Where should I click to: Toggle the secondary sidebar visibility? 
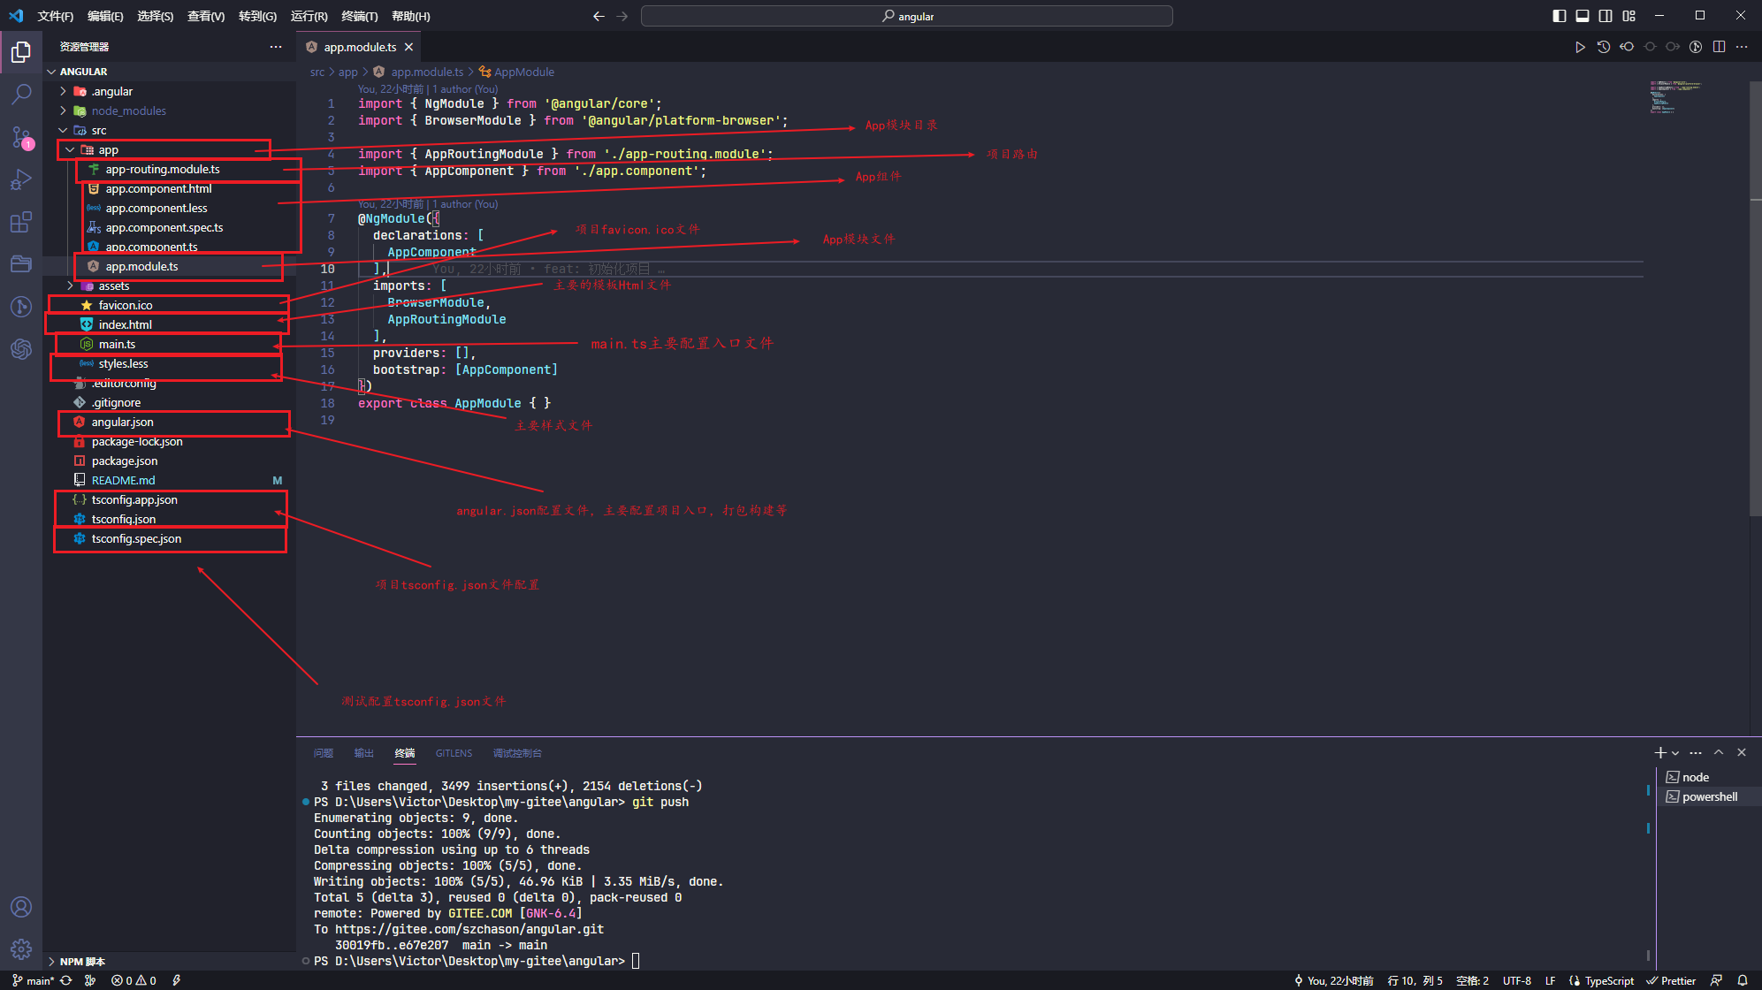(1606, 16)
